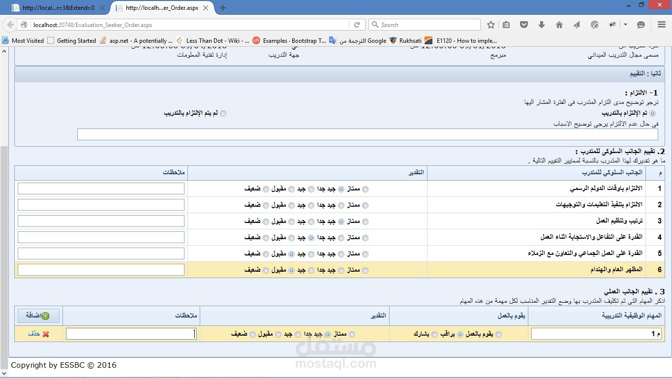Select ممتاز rating in task م 1 row

coord(352,334)
